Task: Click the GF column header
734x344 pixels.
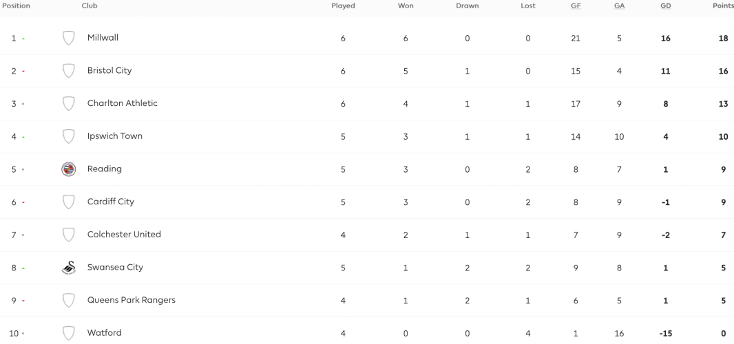Action: pos(576,6)
